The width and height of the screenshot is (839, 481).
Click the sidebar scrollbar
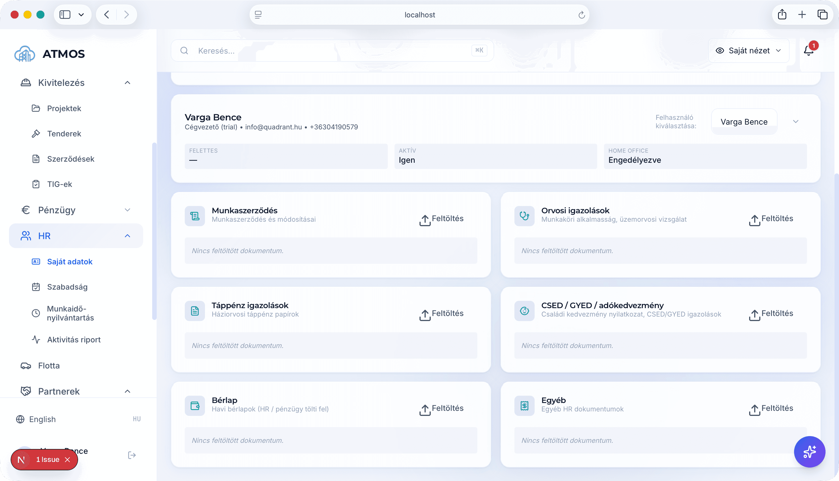[x=154, y=231]
